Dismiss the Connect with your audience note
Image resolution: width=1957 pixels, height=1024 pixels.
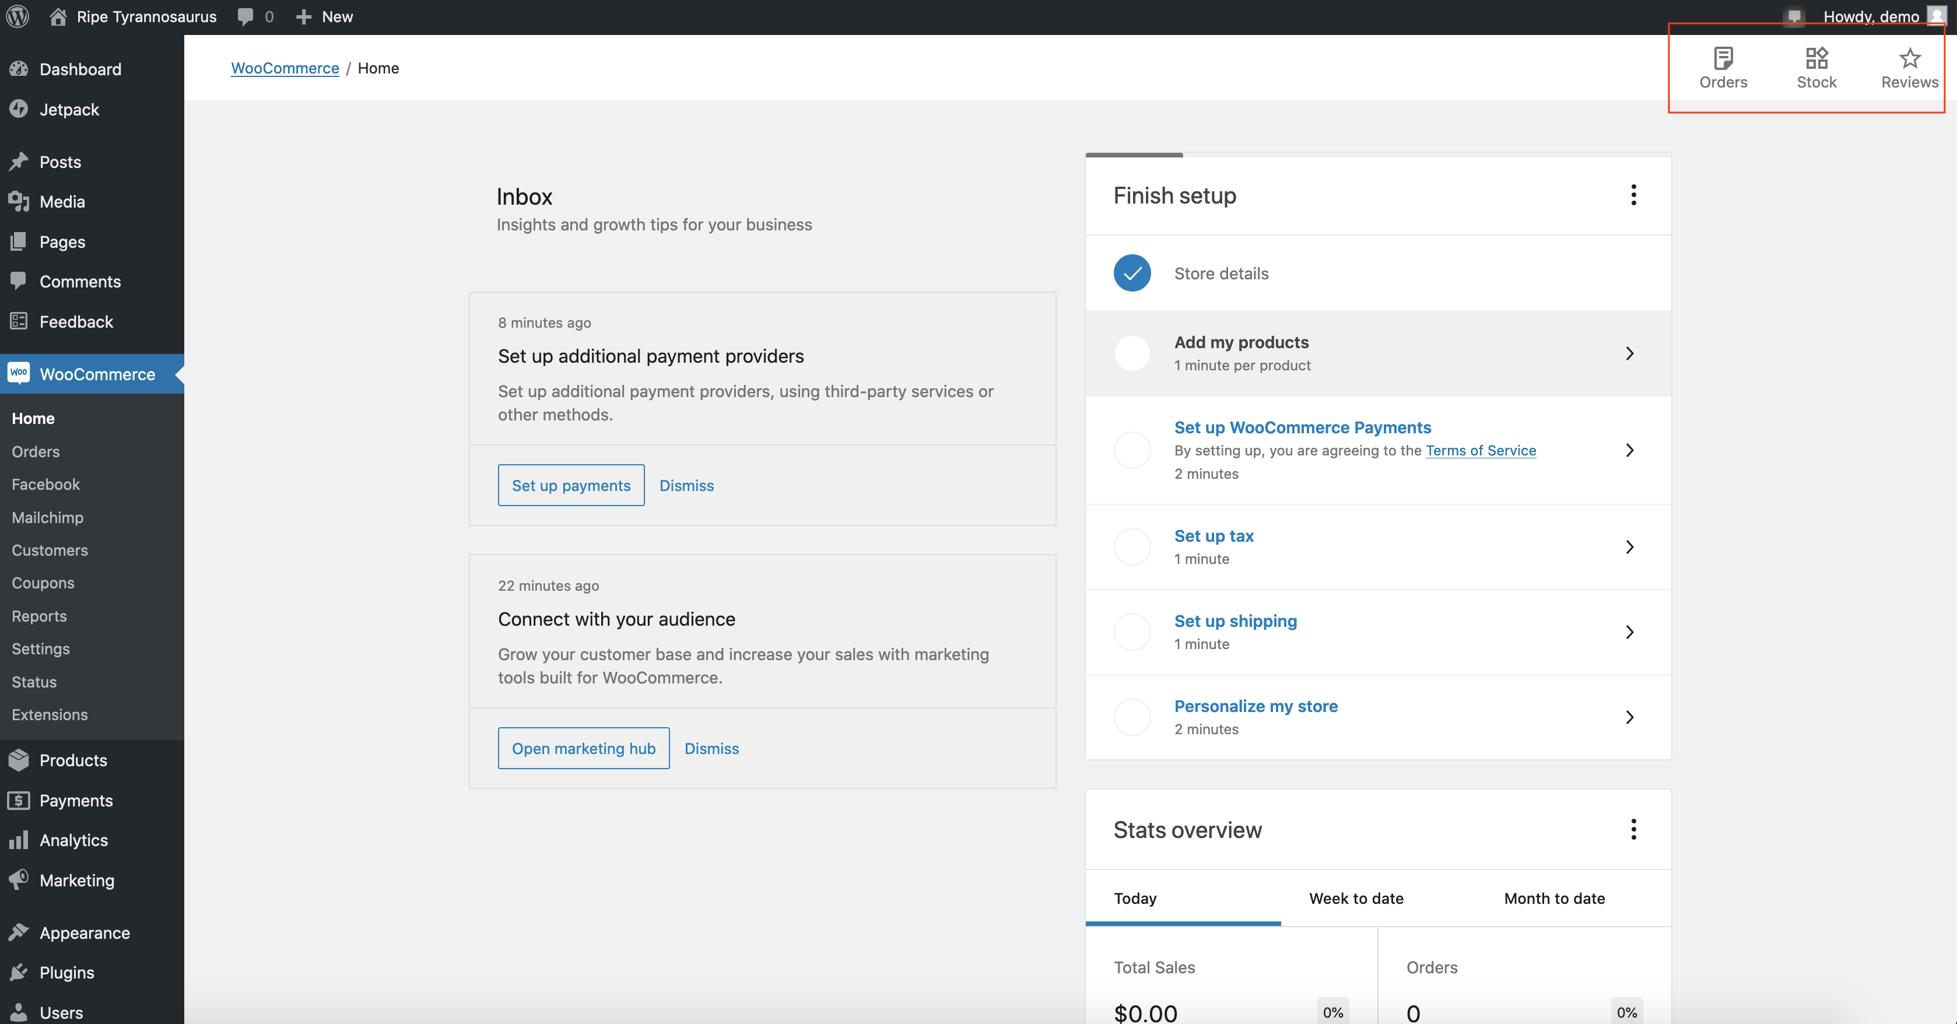pyautogui.click(x=711, y=748)
